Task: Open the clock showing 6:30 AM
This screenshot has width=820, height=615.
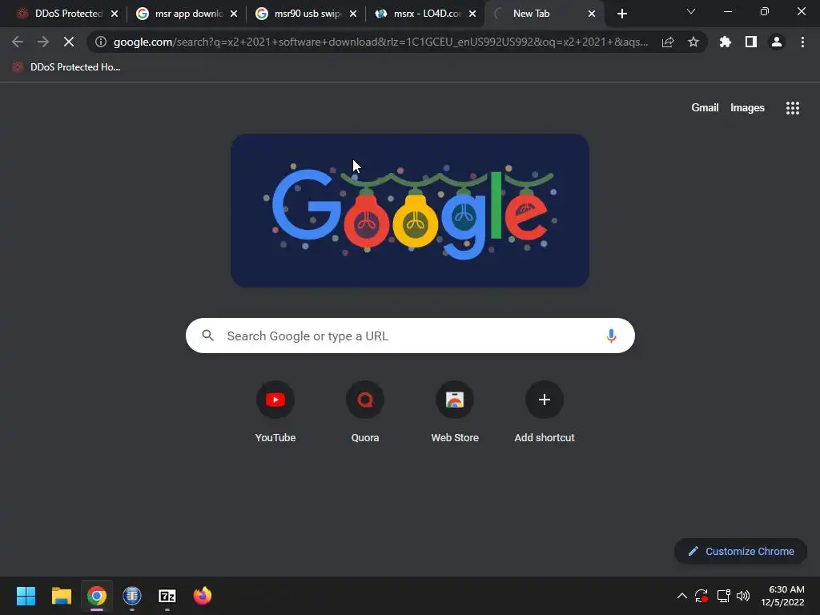Action: click(782, 596)
